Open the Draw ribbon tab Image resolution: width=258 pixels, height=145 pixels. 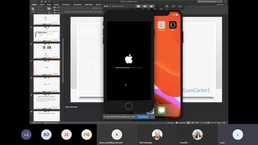point(49,4)
